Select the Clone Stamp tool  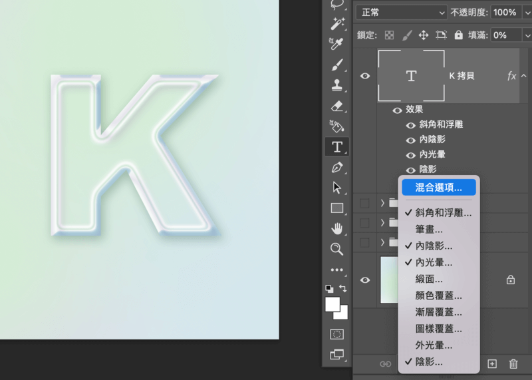tap(337, 85)
